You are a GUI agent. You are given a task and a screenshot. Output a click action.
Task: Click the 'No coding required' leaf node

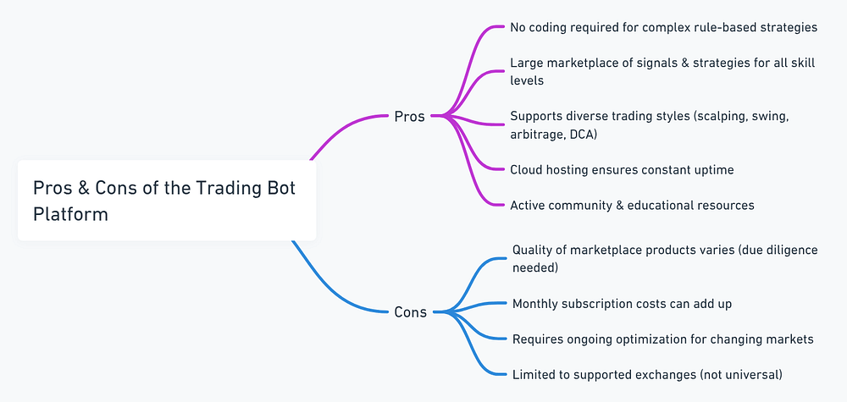pos(663,27)
